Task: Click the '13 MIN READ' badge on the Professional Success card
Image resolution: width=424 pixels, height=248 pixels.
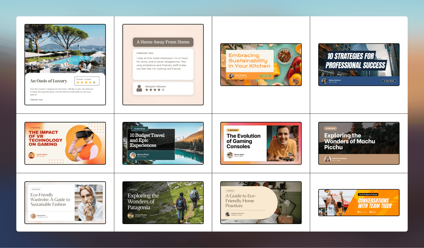Action: [x=389, y=81]
